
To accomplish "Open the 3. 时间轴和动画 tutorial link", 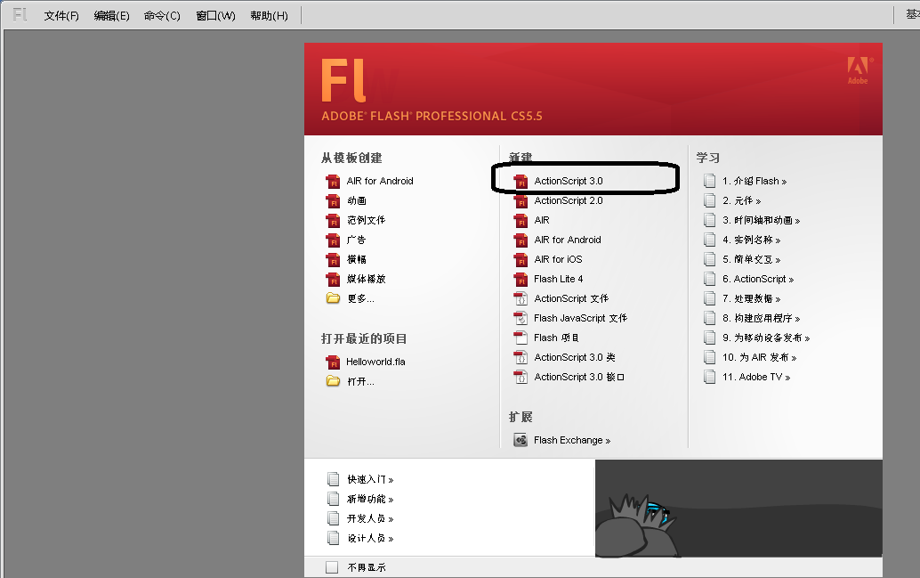I will tap(761, 220).
